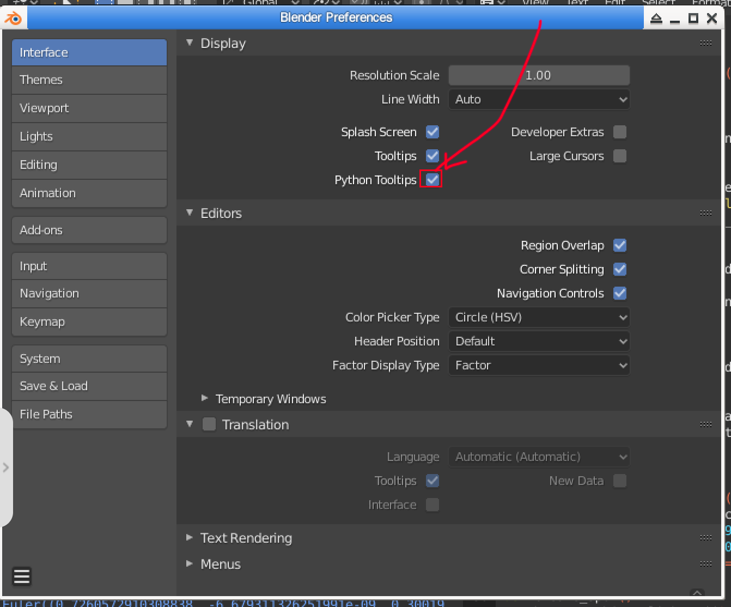Click the window shade icon in title bar
Viewport: 731px width, 607px height.
[x=656, y=19]
